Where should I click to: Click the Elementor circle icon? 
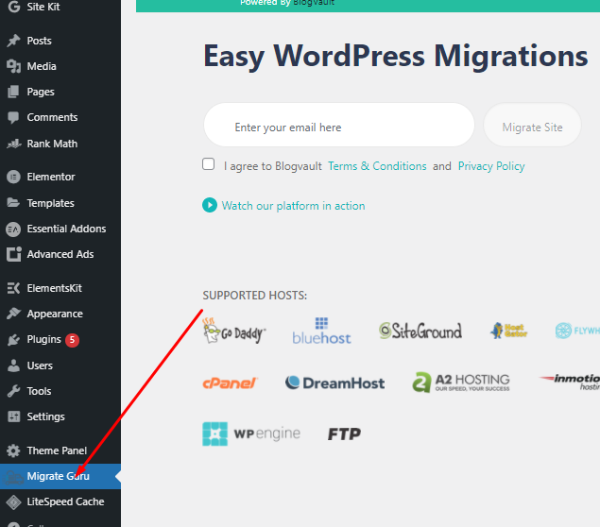[x=13, y=177]
